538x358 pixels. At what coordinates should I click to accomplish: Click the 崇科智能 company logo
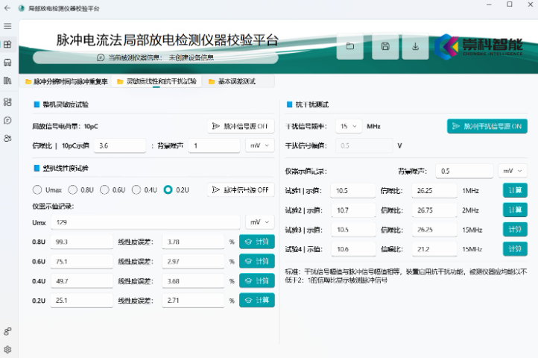tap(478, 47)
